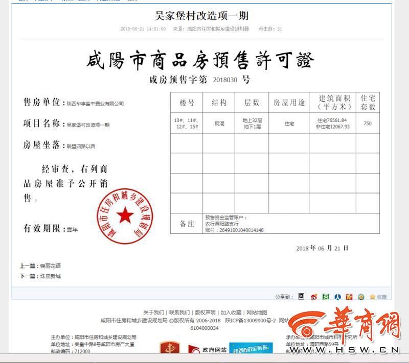
Task: Click the red-yellow star share icon
Action: tap(349, 297)
